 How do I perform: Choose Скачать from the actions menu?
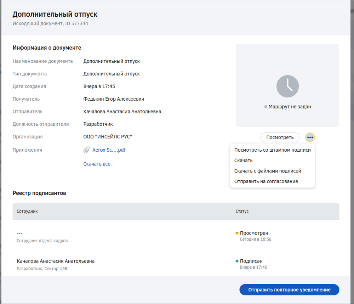[x=243, y=160]
